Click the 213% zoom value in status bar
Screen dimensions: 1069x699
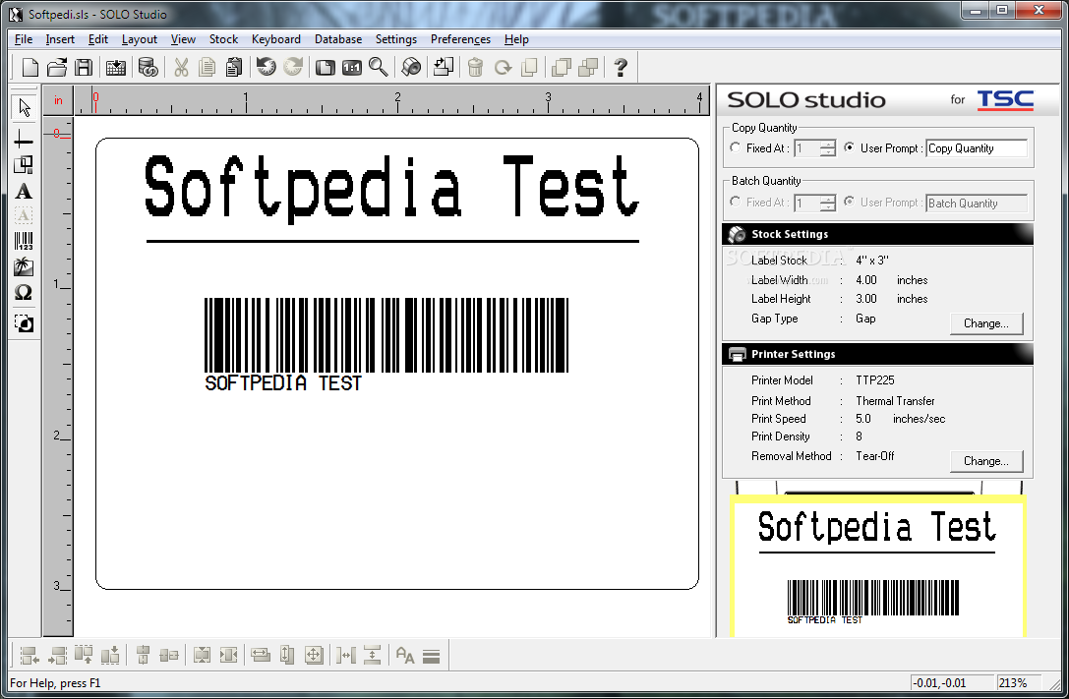click(x=1013, y=682)
